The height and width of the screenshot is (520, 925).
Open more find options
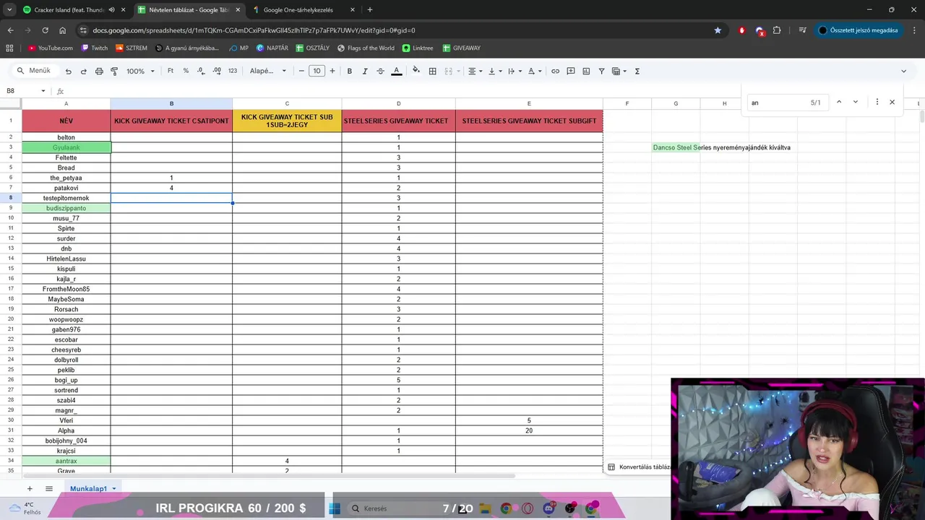[x=877, y=102]
